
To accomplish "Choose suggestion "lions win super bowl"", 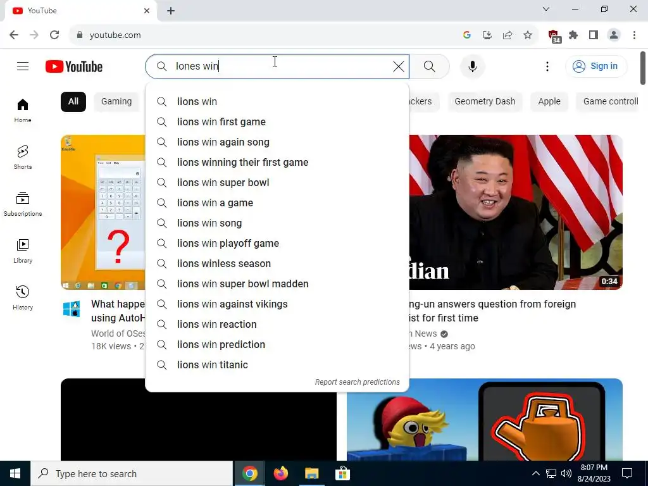I will (x=277, y=183).
